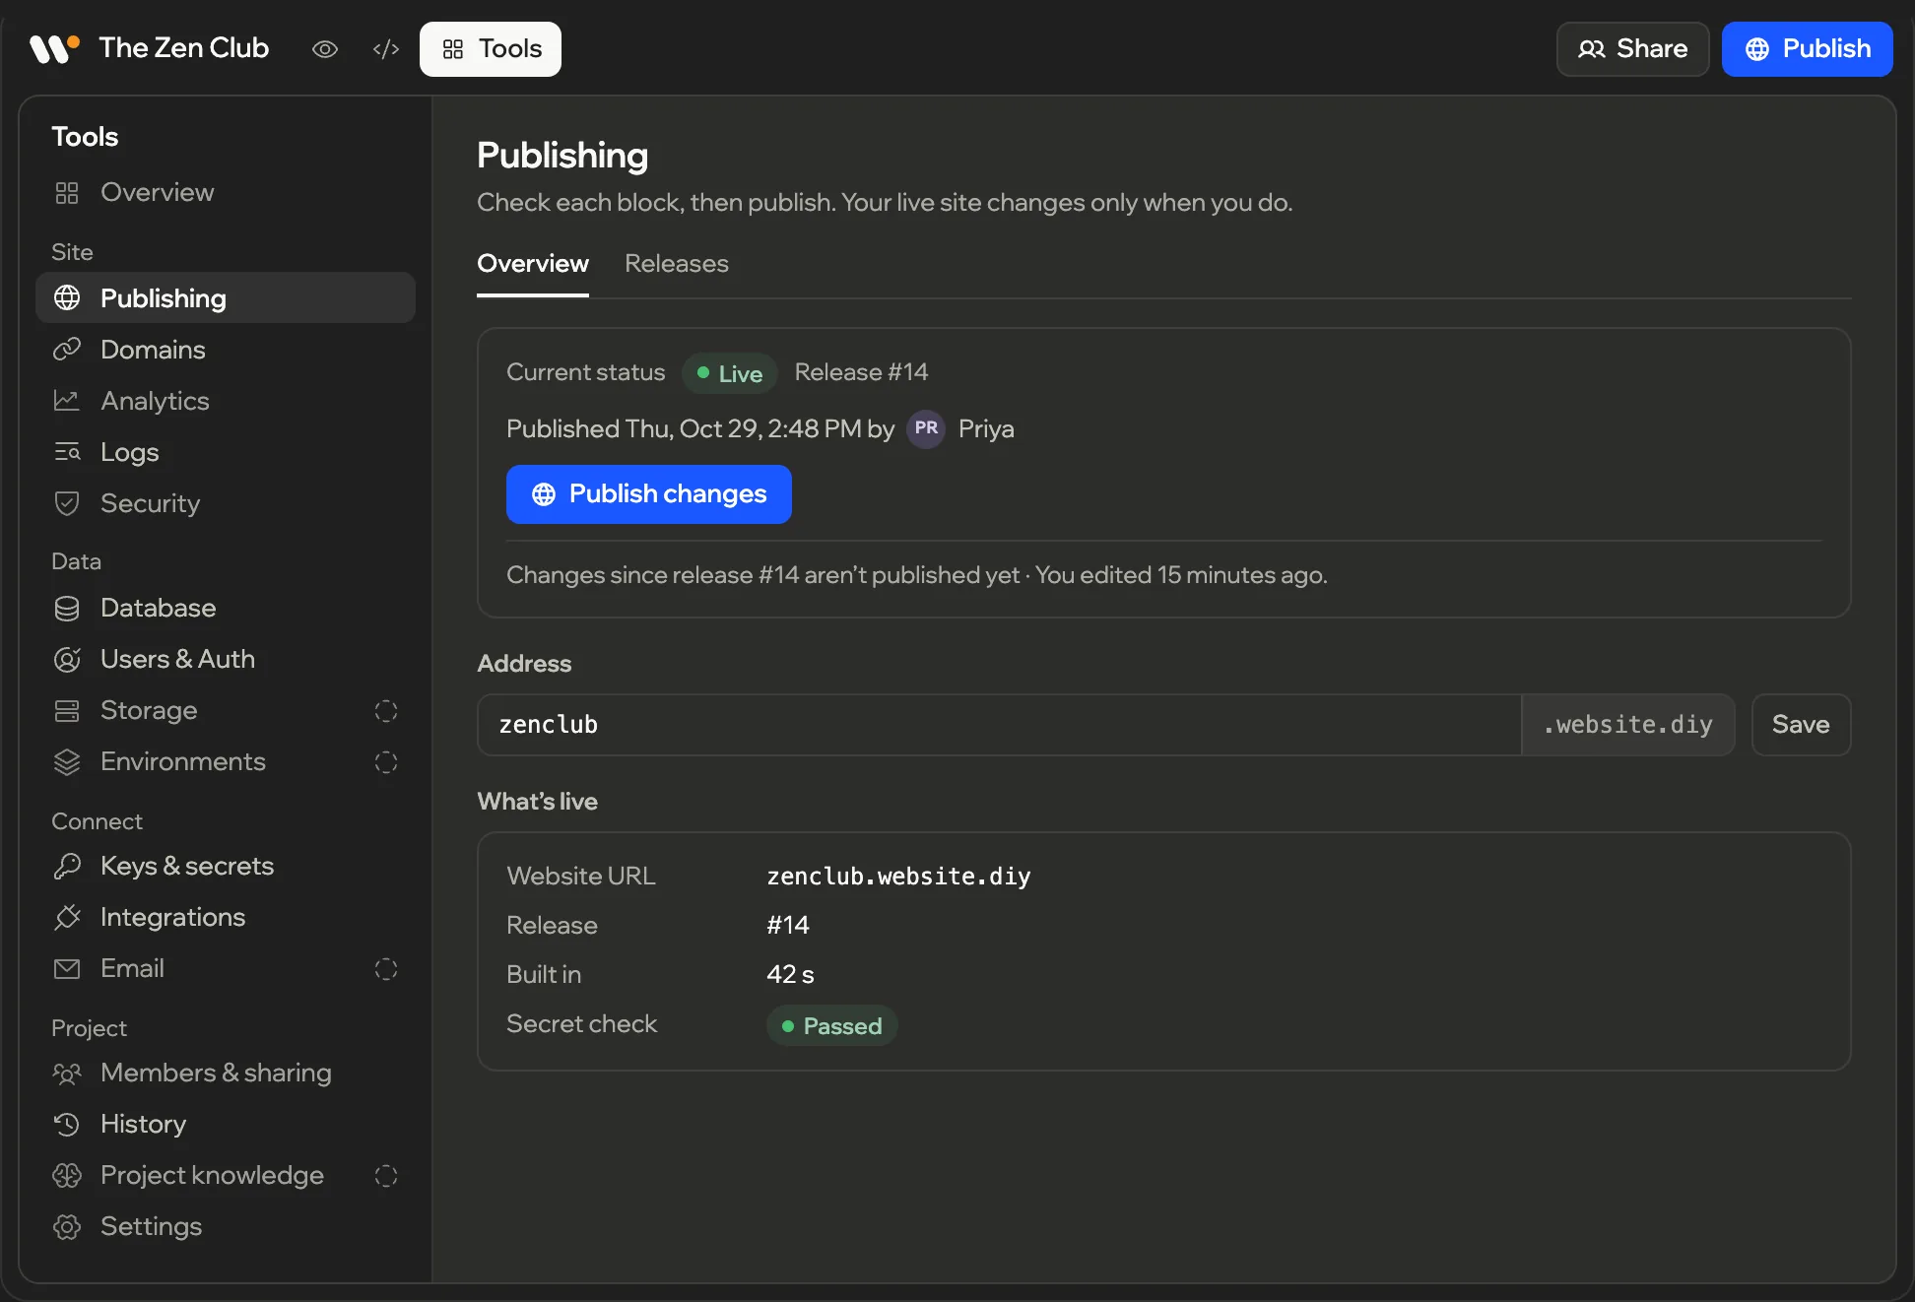Viewport: 1915px width, 1302px height.
Task: Open Users & Auth
Action: coord(226,659)
